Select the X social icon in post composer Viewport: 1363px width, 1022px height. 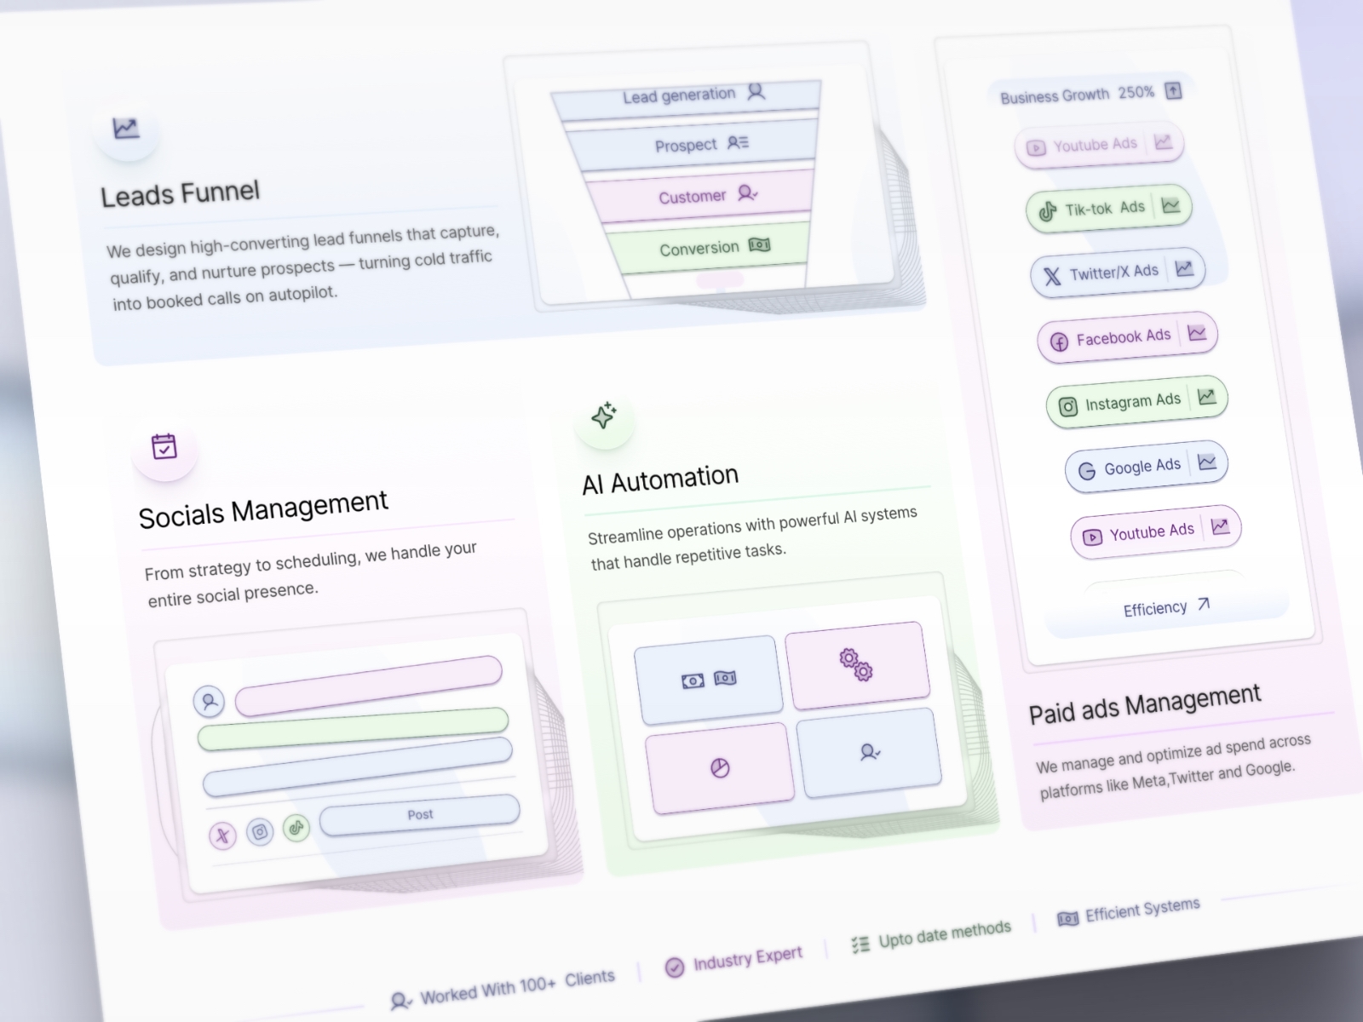click(x=222, y=835)
